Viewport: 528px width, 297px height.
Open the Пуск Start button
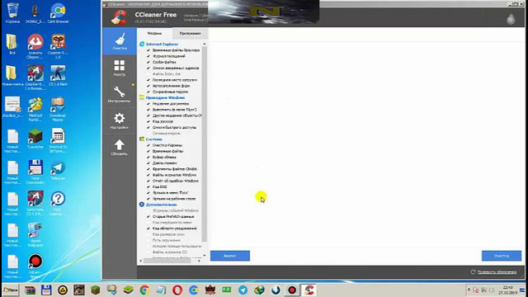[11, 290]
